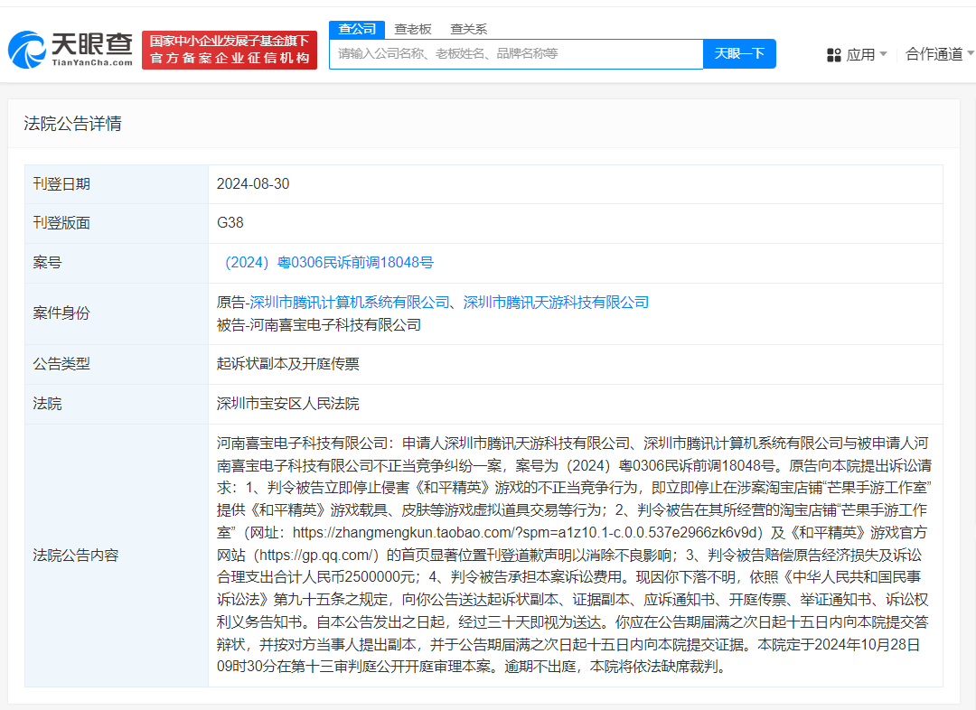Switch to the 查关系 tab

click(468, 29)
